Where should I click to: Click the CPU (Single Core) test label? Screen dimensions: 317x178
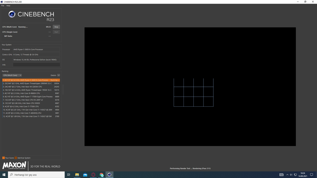(10, 32)
